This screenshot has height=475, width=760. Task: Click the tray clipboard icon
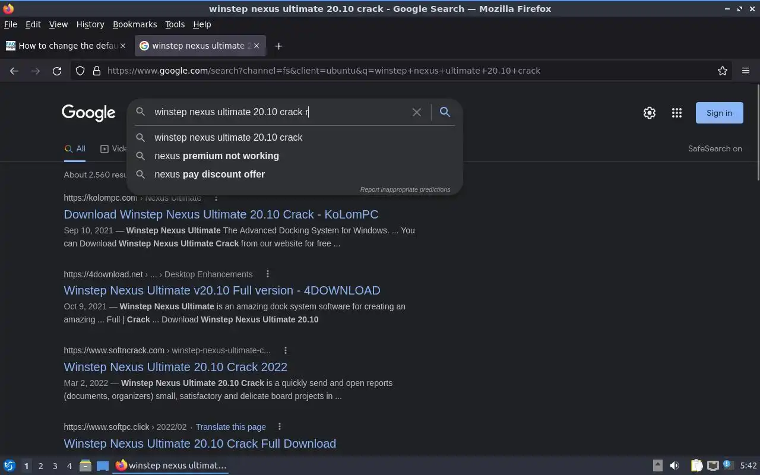[696, 465]
